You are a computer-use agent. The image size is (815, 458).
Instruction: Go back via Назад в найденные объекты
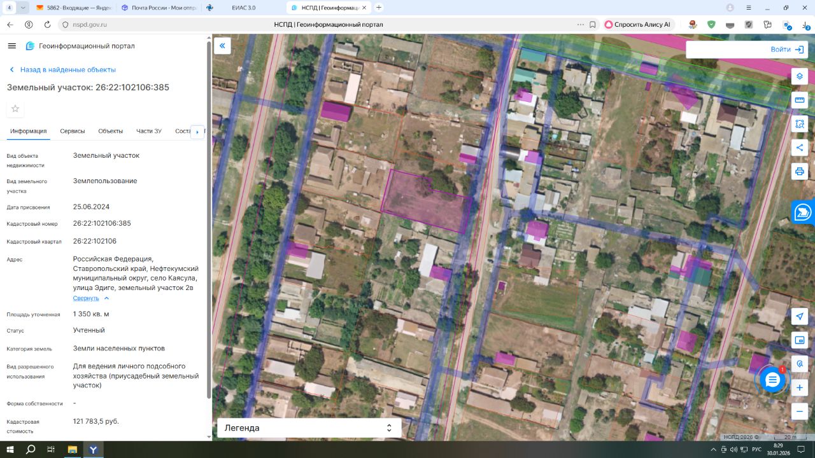tap(62, 70)
